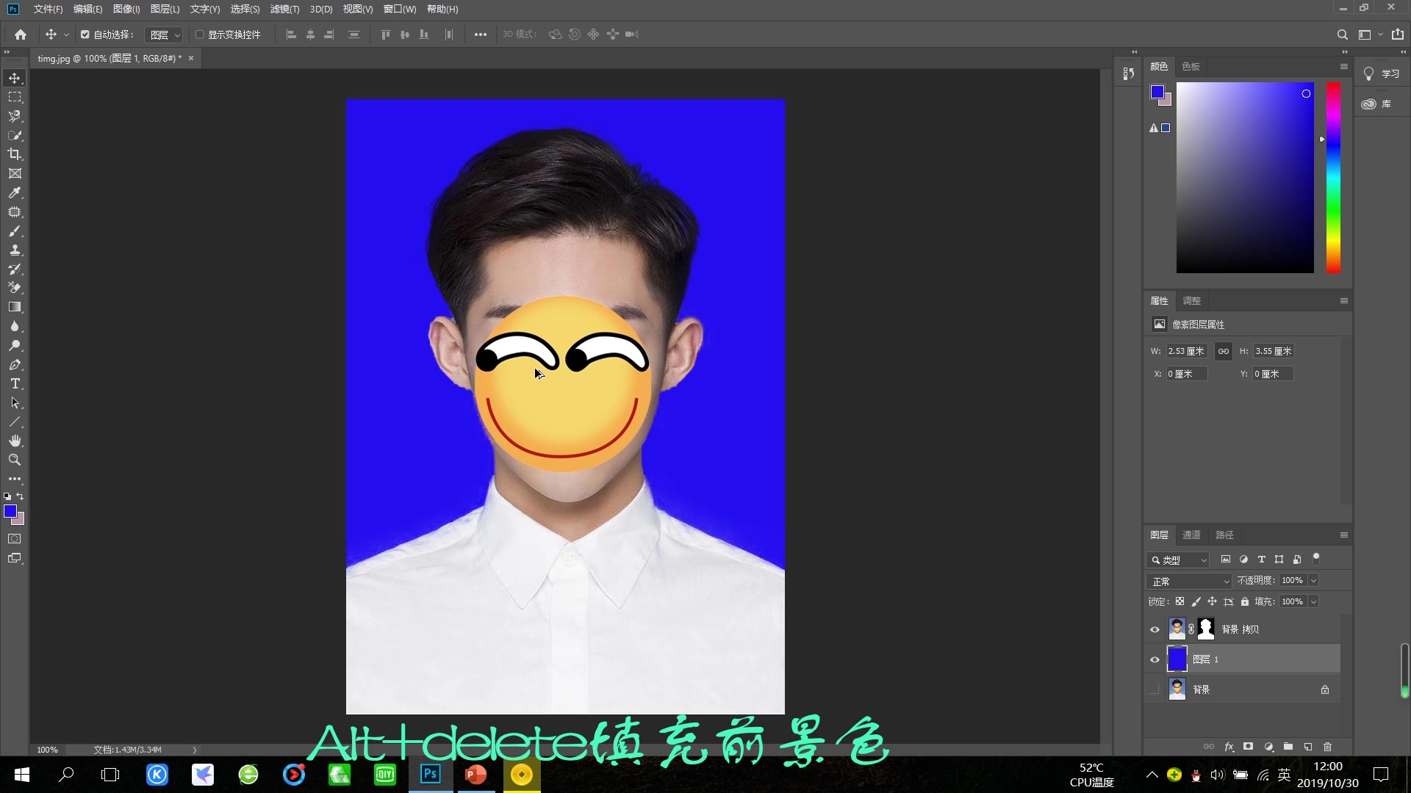The height and width of the screenshot is (793, 1411).
Task: Click the link W and H proportions button
Action: 1224,351
